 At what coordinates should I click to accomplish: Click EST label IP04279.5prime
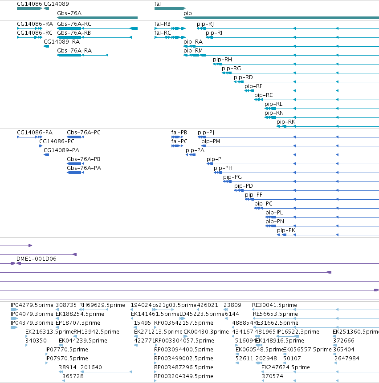point(32,305)
